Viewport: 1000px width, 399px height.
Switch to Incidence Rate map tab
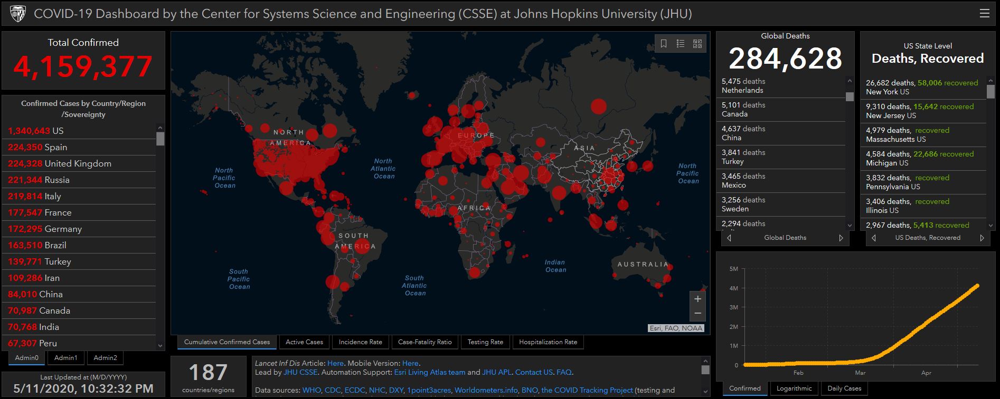pyautogui.click(x=361, y=342)
